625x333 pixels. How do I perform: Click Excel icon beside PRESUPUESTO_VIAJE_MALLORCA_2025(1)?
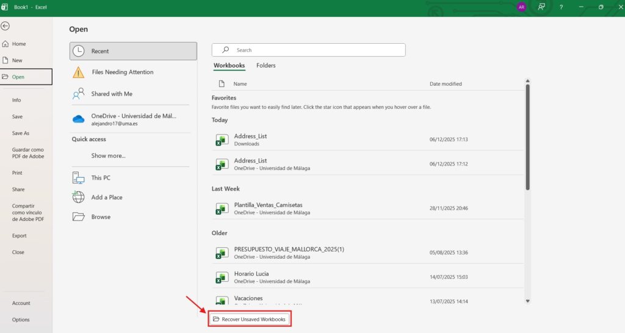(222, 253)
